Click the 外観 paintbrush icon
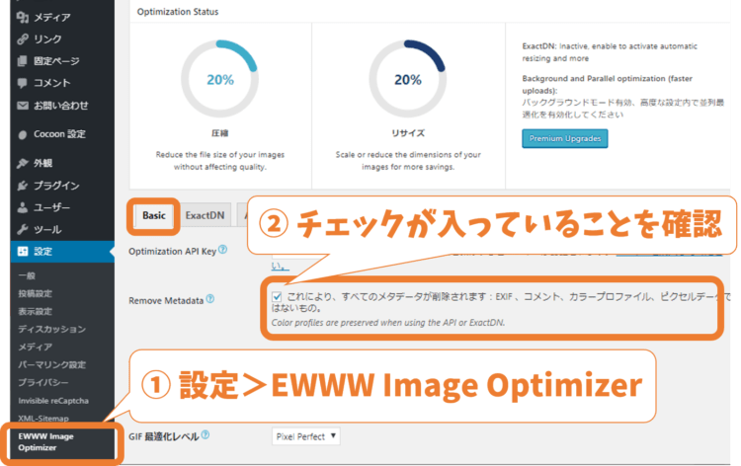Viewport: 741px width, 466px height. pos(22,163)
